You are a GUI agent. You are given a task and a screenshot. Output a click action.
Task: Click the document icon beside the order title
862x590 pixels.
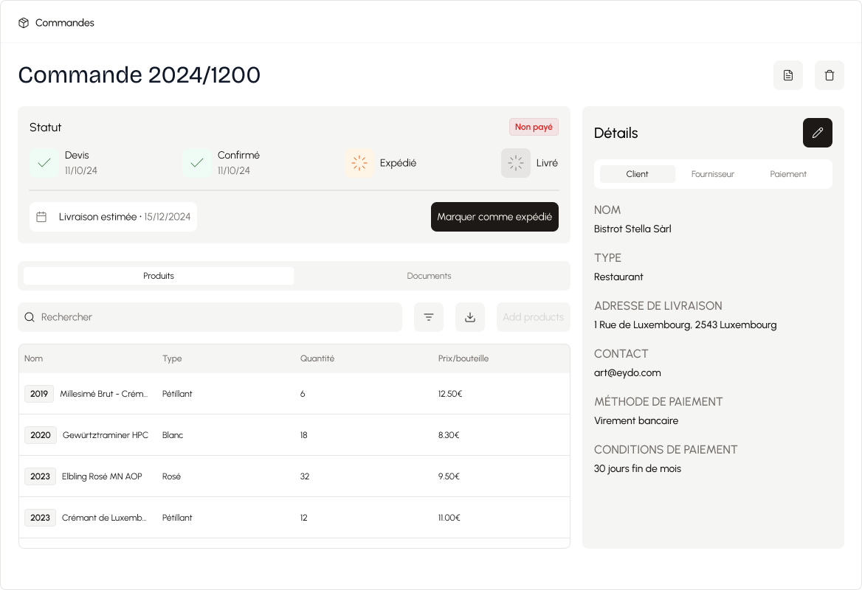(788, 75)
